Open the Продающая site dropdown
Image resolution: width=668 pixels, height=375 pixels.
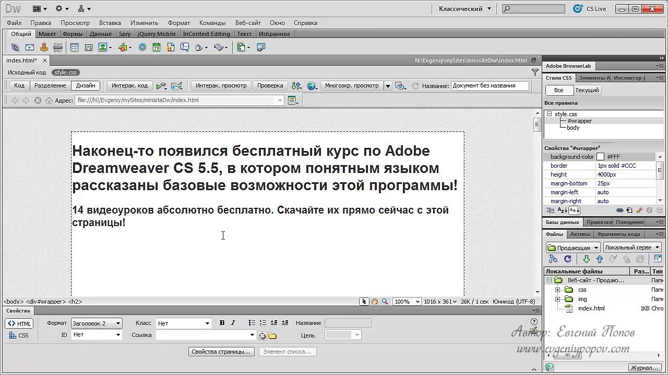(x=573, y=247)
